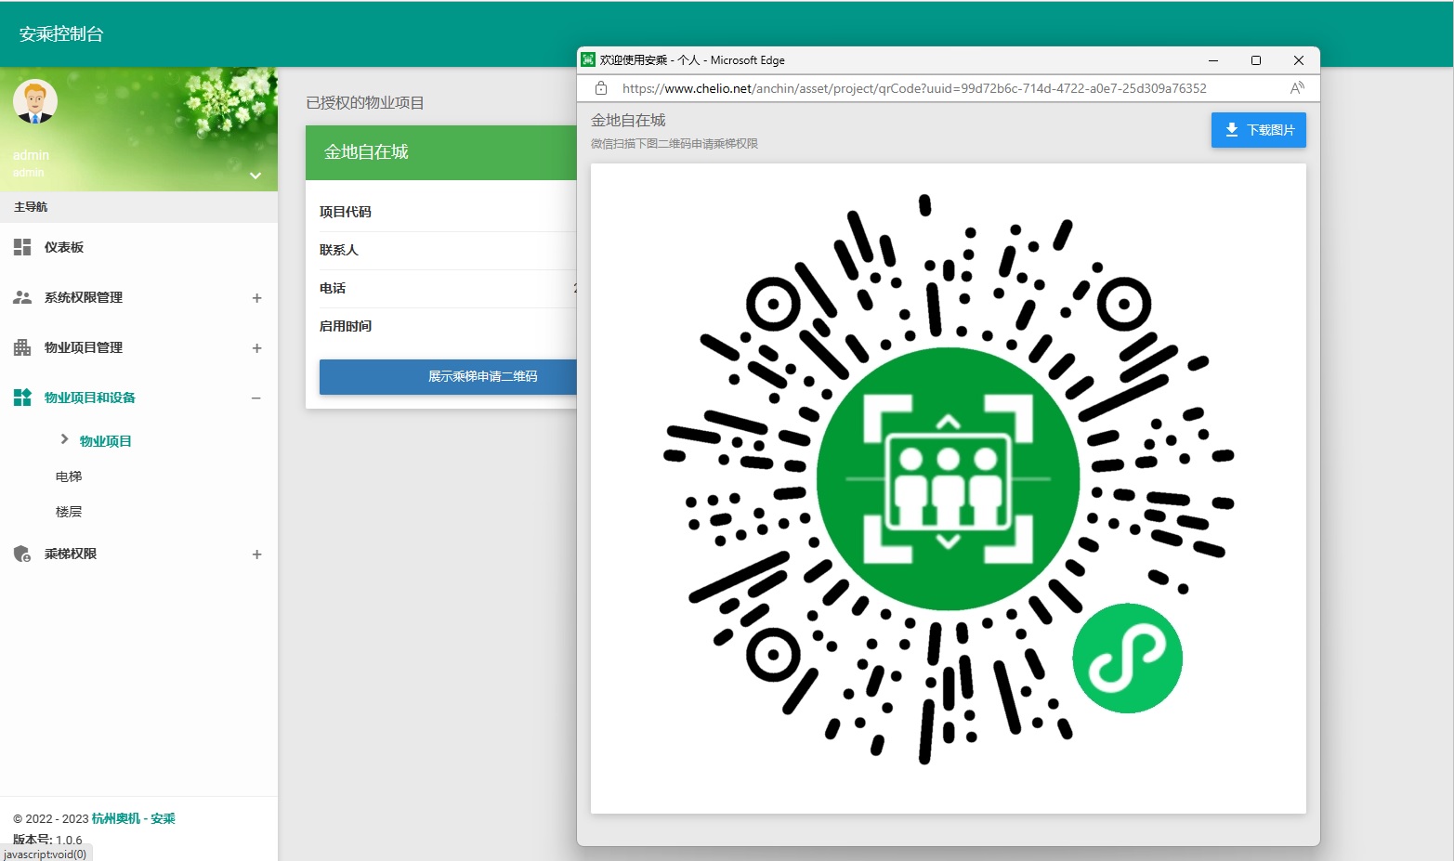Click the download arrow icon in 下载图片
Viewport: 1454px width, 861px height.
[1232, 130]
